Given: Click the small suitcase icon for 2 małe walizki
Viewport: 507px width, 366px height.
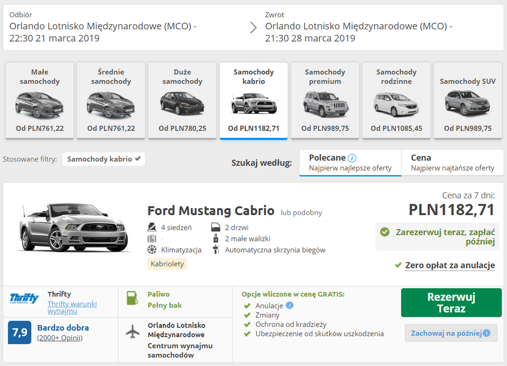Looking at the screenshot, I should pos(215,238).
